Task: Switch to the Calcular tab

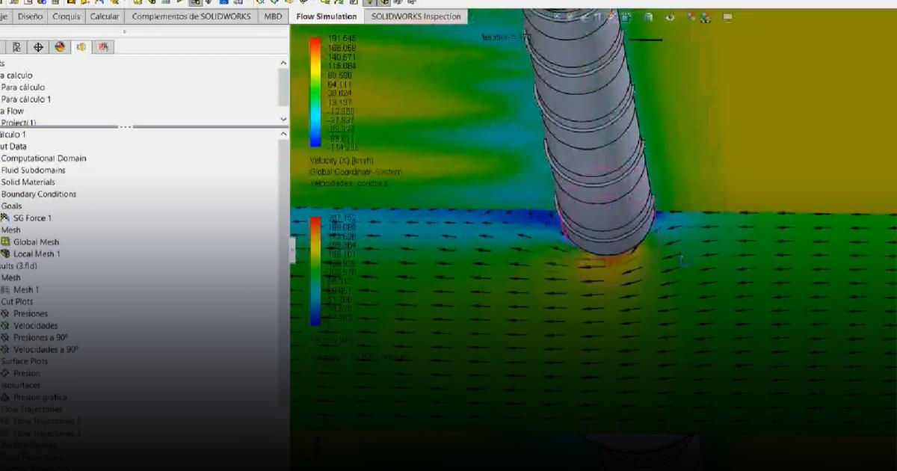Action: 104,16
